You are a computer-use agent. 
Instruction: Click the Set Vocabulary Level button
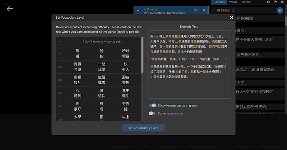tap(143, 128)
